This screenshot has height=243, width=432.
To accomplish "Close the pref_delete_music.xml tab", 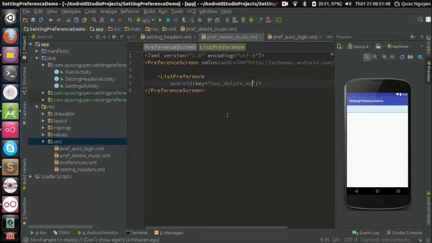I will pos(261,37).
